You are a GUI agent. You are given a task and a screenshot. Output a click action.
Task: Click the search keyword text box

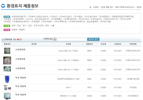click(71, 39)
